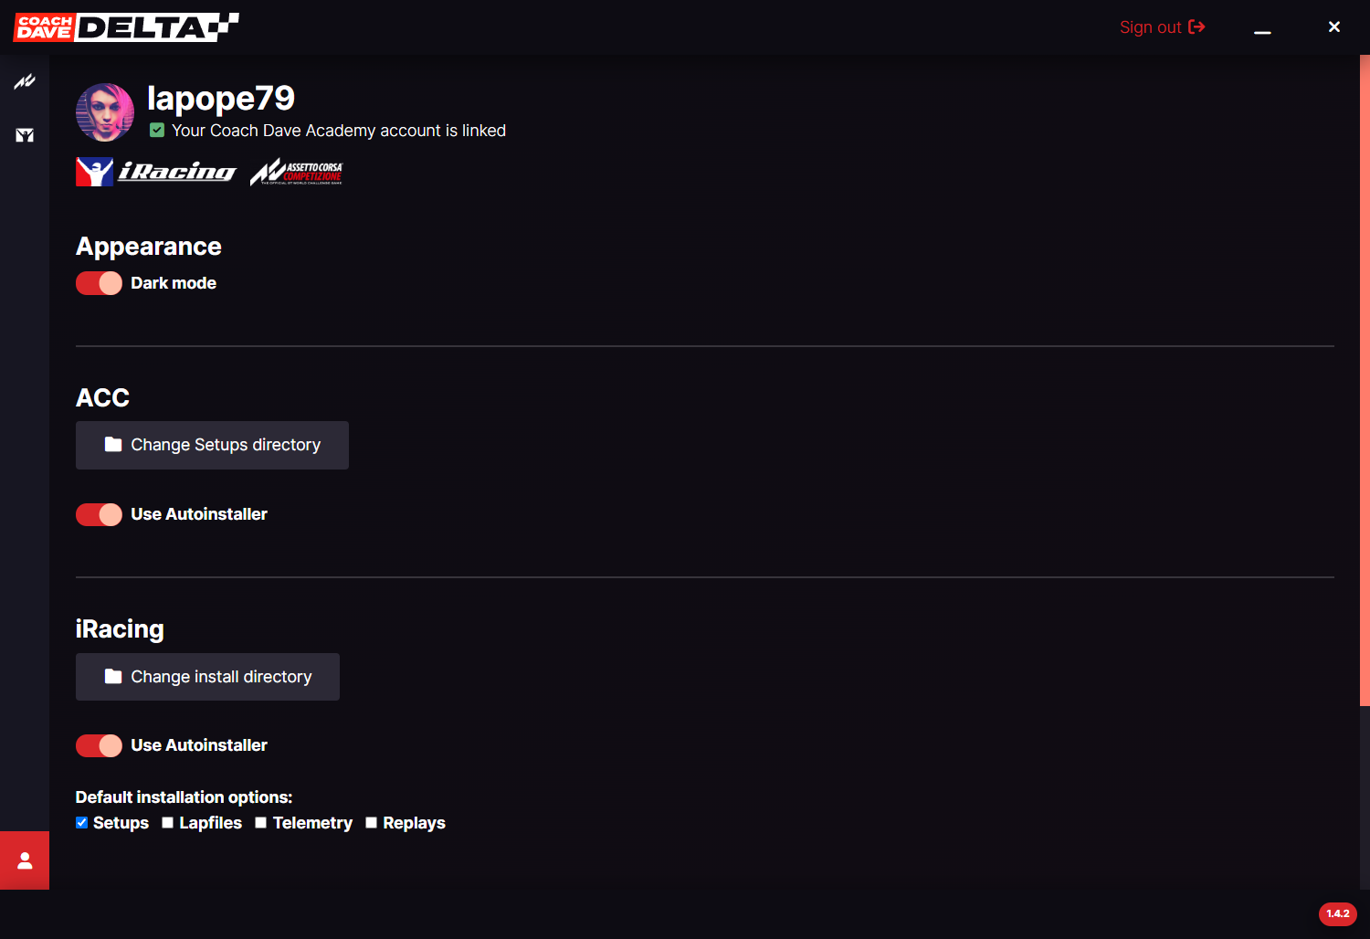
Task: Toggle Dark mode switch
Action: (x=99, y=283)
